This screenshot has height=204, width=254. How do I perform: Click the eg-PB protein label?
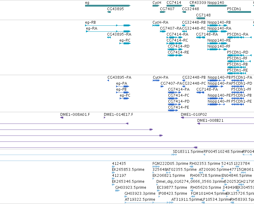(121, 89)
